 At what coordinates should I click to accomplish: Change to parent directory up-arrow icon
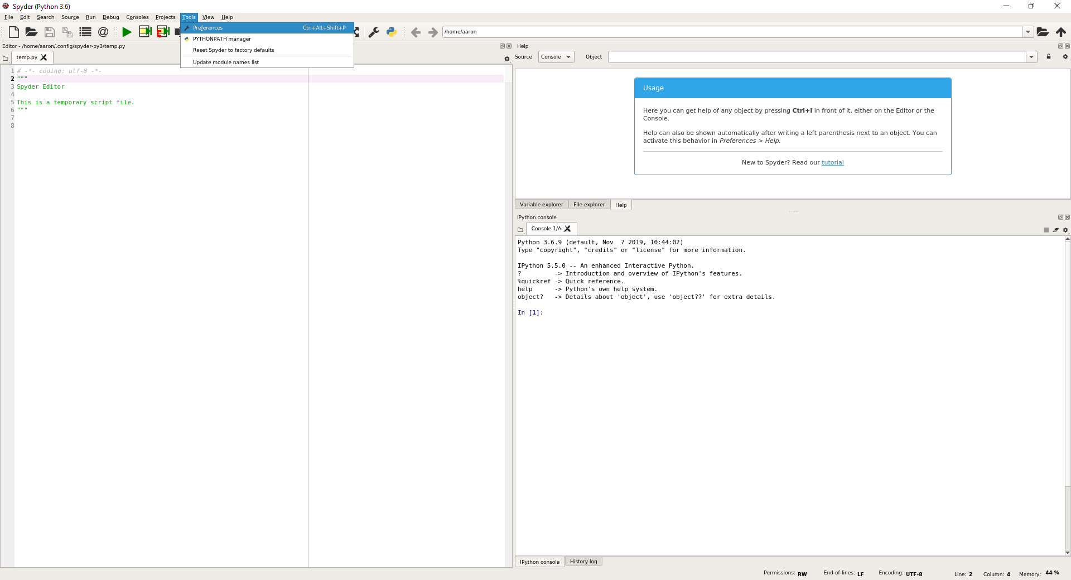click(x=1061, y=32)
